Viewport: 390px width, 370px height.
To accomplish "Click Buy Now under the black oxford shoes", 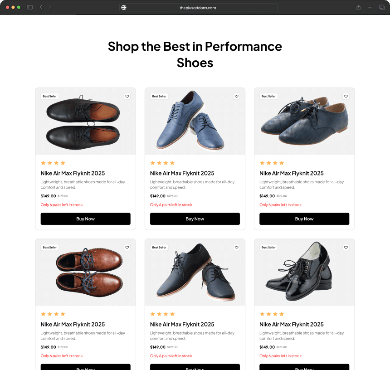I will (86, 219).
